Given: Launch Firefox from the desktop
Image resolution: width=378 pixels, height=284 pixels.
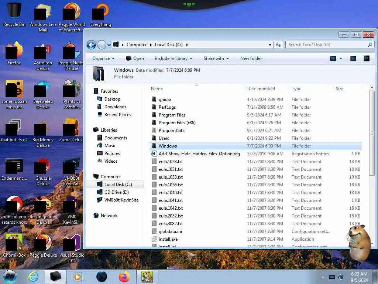Looking at the screenshot, I should [14, 53].
